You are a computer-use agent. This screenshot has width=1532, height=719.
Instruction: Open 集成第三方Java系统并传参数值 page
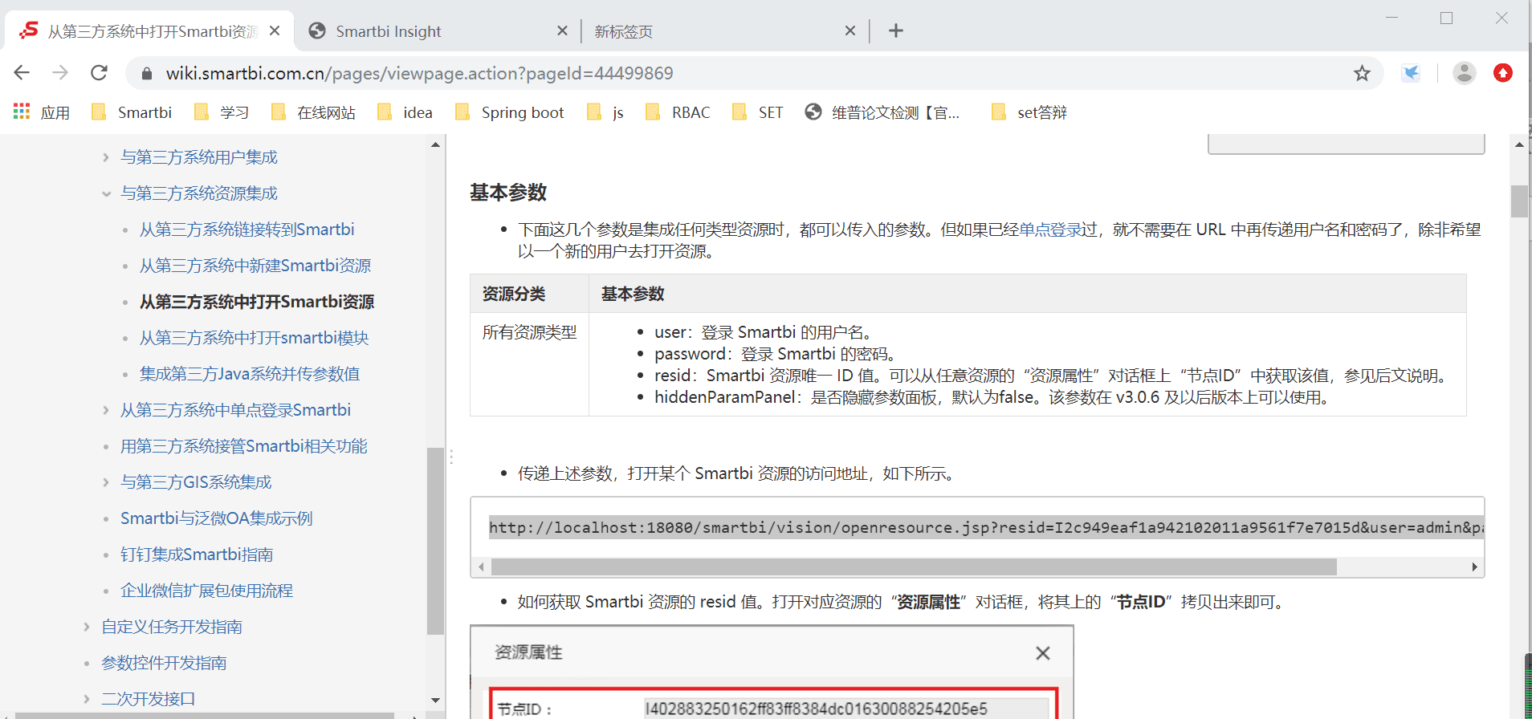coord(249,374)
